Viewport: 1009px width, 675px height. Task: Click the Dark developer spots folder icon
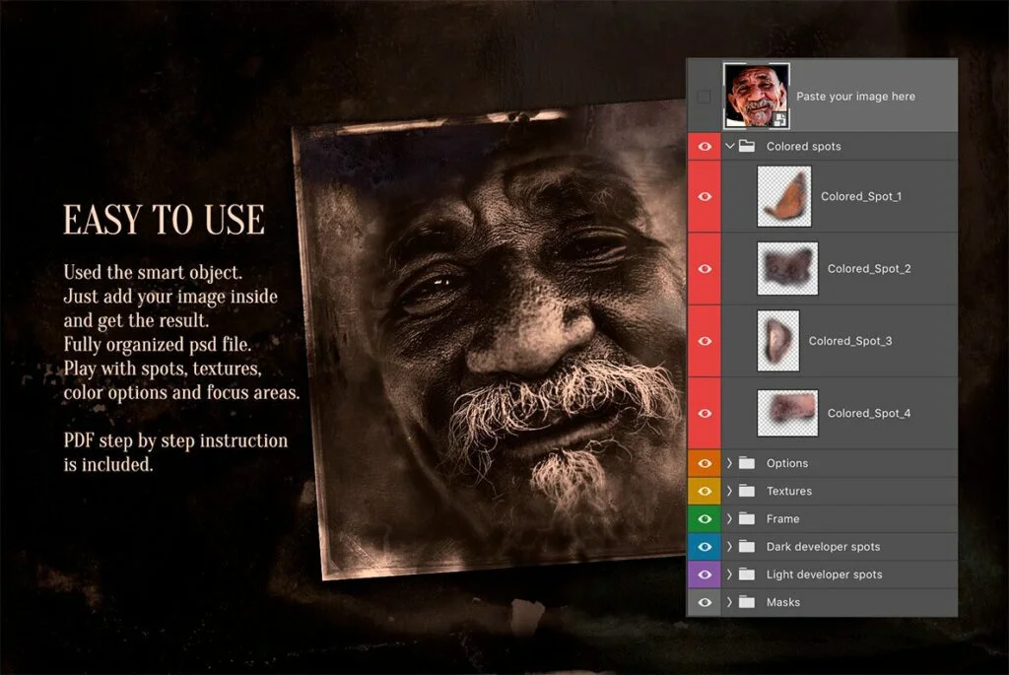746,547
